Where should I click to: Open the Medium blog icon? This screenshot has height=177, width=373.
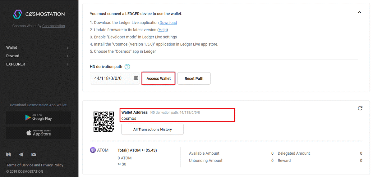pos(9,154)
